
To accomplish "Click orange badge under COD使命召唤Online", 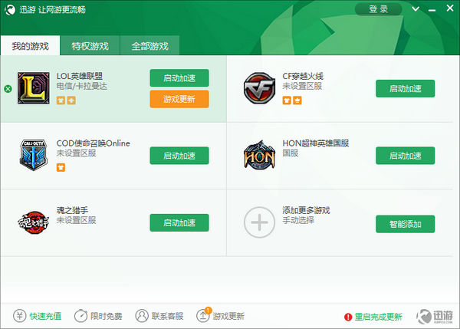I will pos(61,168).
